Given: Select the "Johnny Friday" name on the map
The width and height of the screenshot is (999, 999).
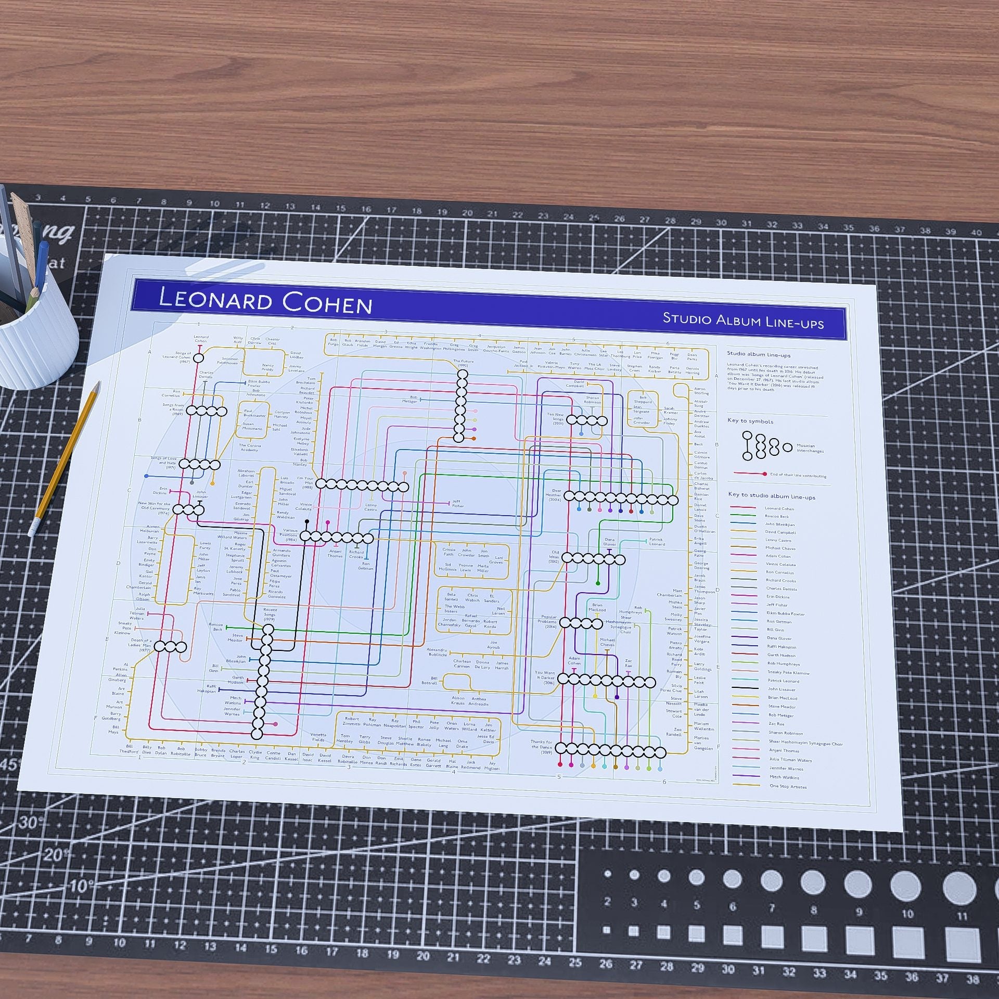Looking at the screenshot, I should (x=670, y=421).
